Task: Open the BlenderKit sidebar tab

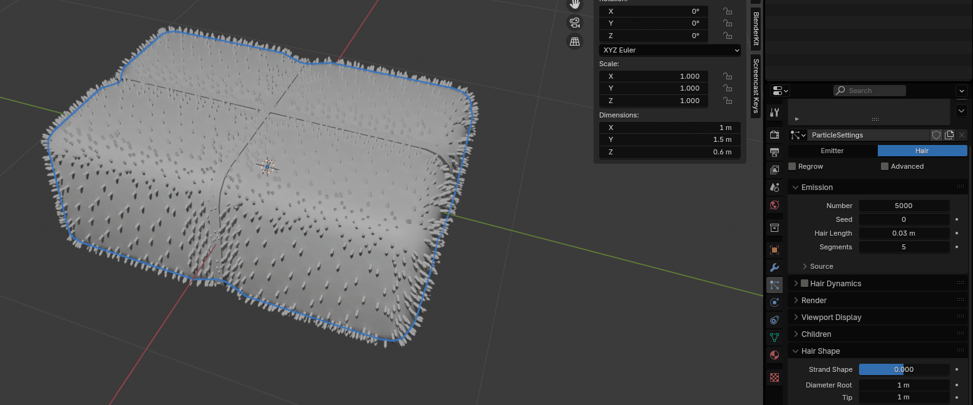Action: (x=756, y=29)
